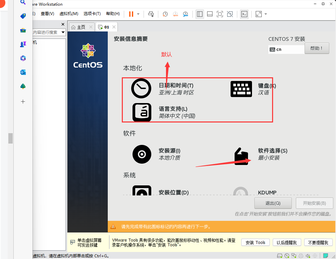The image size is (336, 259).
Task: Open 安装源(I) installation source
Action: pos(156,154)
